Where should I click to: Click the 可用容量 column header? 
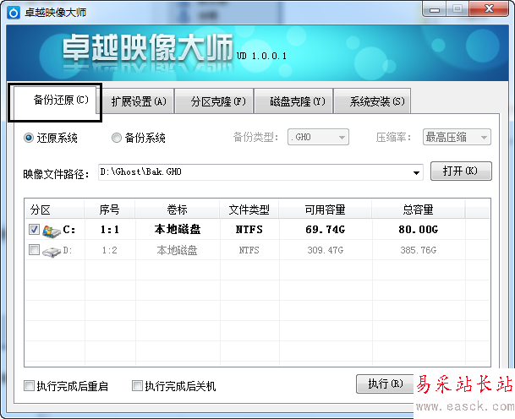(326, 209)
